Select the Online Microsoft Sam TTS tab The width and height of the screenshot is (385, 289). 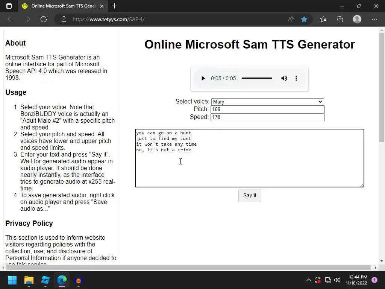click(x=63, y=6)
